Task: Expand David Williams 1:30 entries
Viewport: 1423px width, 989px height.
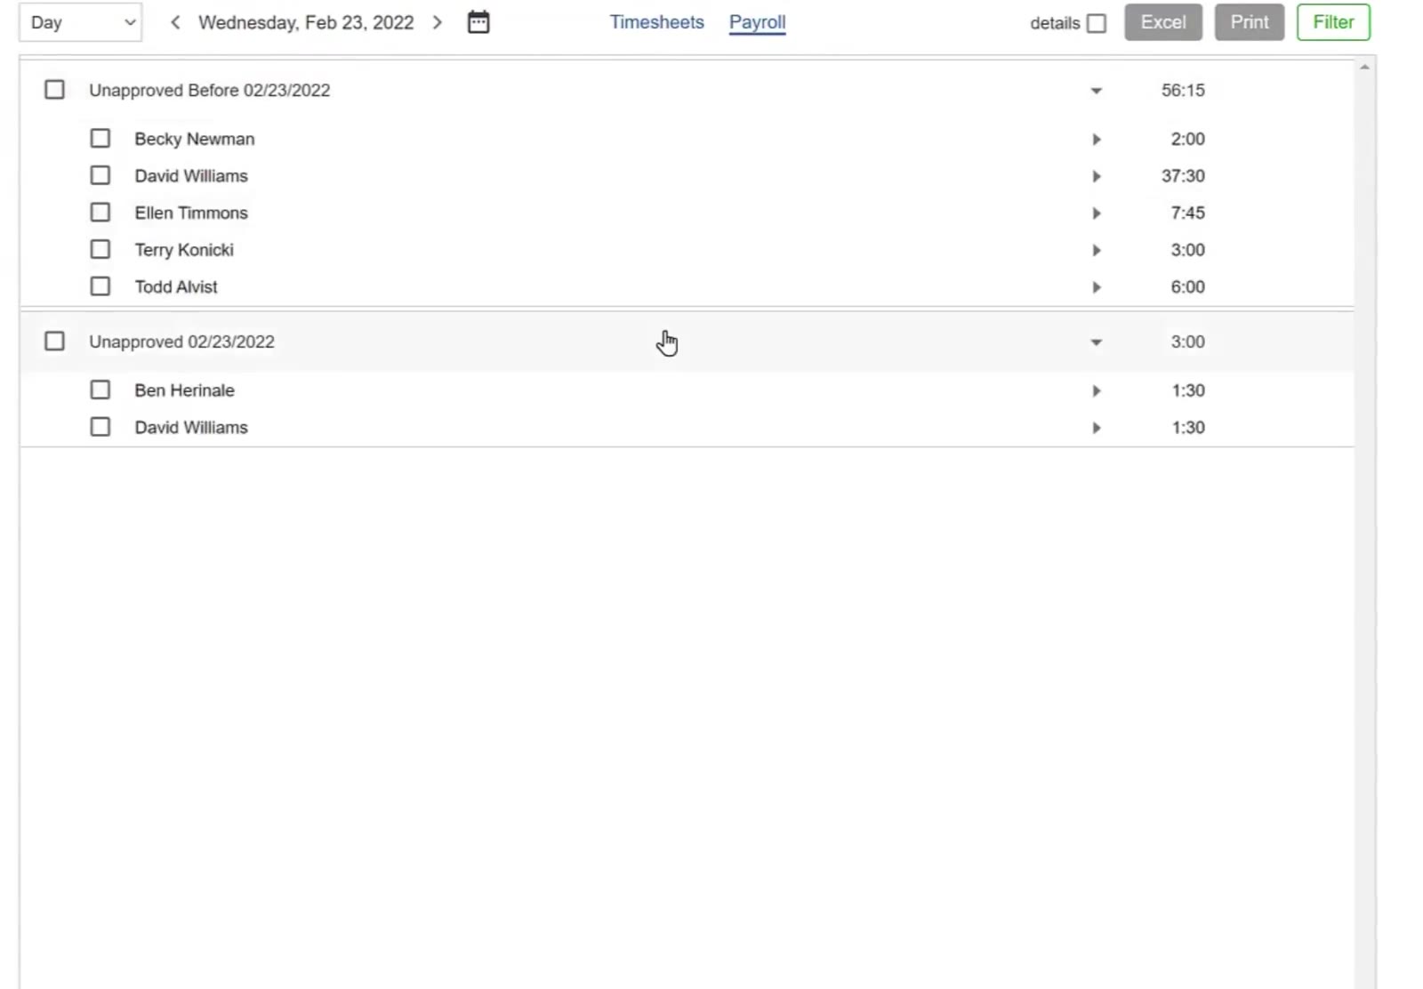Action: tap(1097, 429)
